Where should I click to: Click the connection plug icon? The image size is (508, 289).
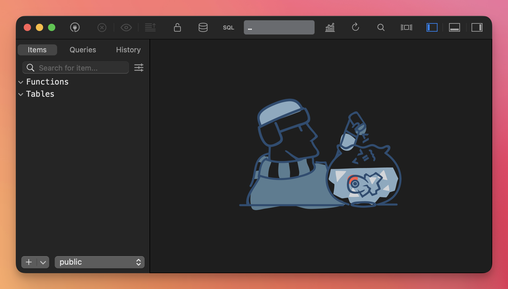tap(75, 27)
